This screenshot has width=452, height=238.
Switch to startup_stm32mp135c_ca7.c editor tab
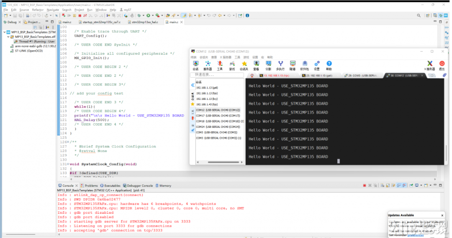point(100,22)
